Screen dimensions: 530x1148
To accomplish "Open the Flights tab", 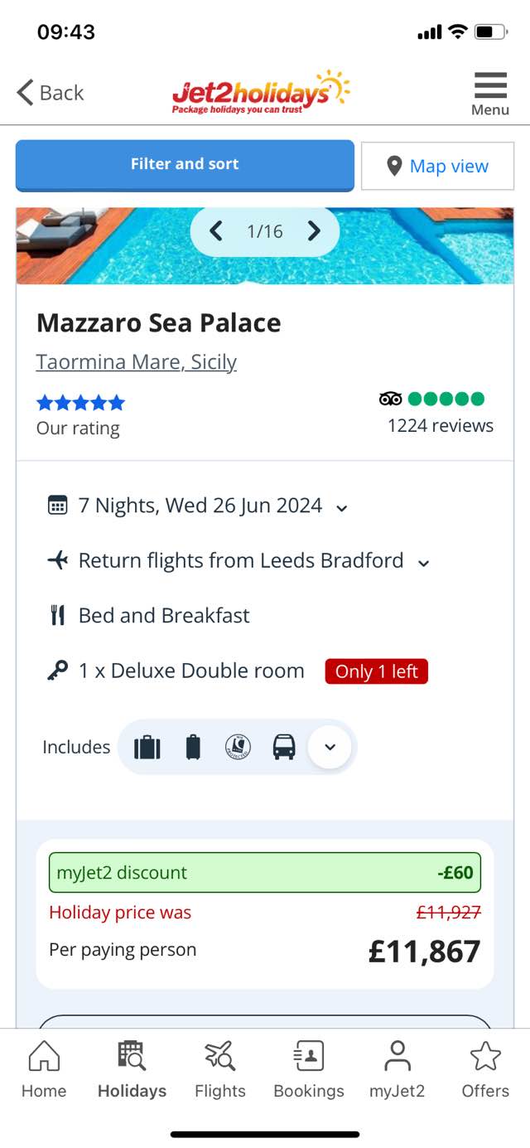I will [x=220, y=1069].
